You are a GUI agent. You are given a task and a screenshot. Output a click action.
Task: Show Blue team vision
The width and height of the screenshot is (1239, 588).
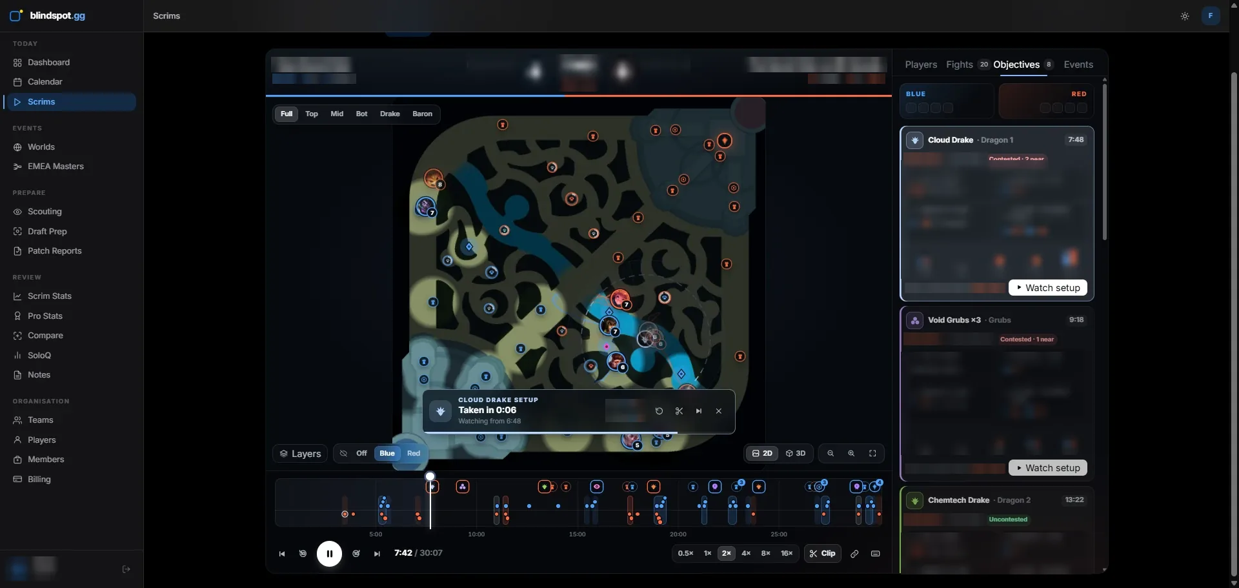click(387, 454)
